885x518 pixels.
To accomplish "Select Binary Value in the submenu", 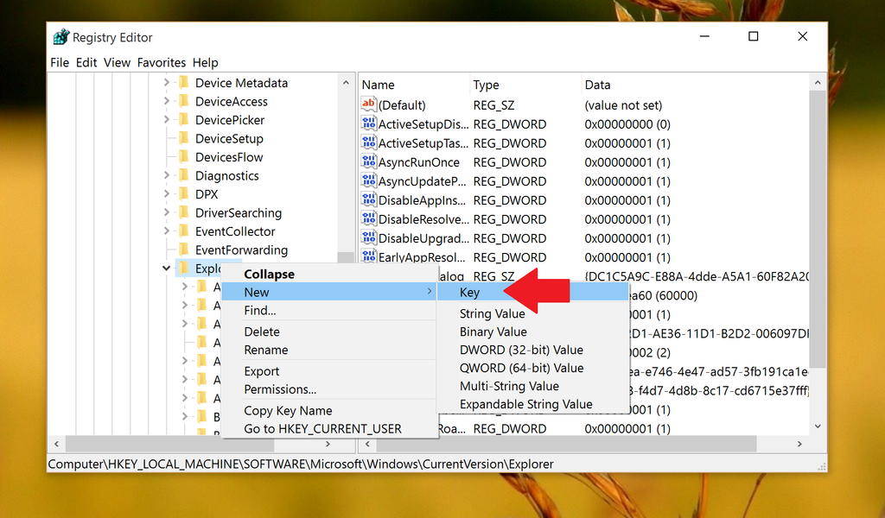I will pyautogui.click(x=532, y=332).
